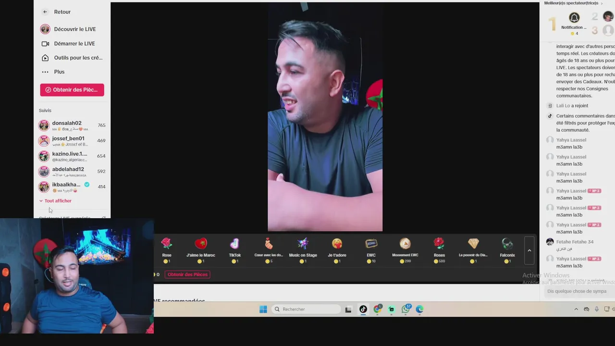
Task: Send the J'aime le Maroc gift
Action: tap(201, 250)
